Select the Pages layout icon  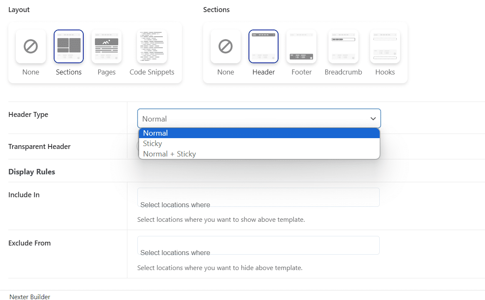[x=107, y=47]
